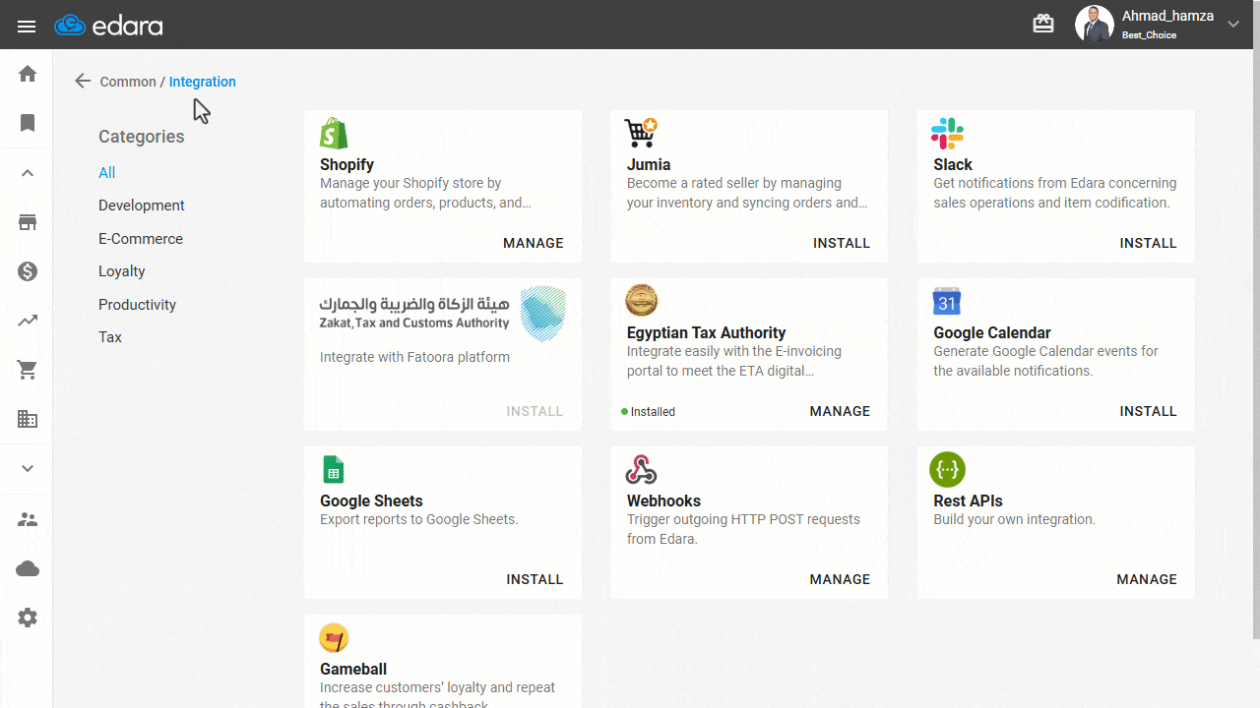
Task: Select the Tax category
Action: pos(110,337)
